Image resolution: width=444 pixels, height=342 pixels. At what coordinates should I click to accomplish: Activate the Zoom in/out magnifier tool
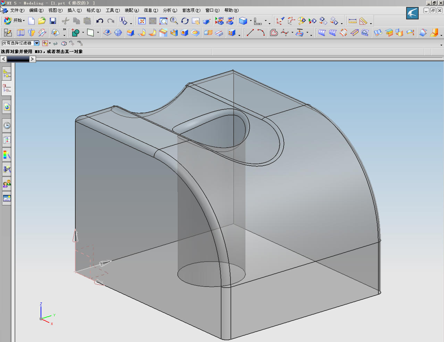(174, 21)
